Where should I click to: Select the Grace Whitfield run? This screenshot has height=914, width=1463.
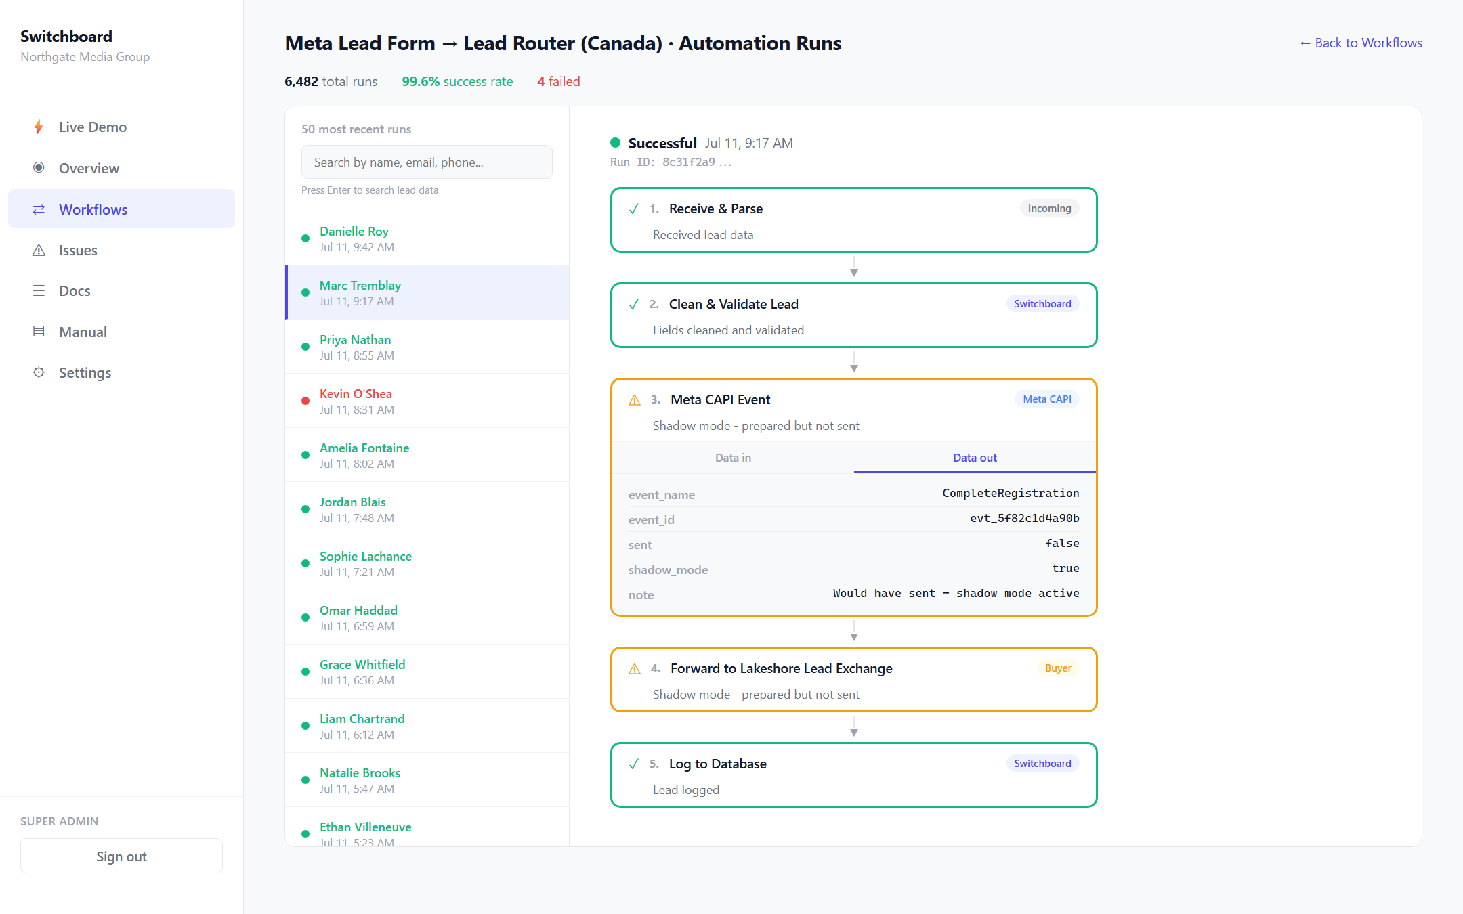pos(427,672)
